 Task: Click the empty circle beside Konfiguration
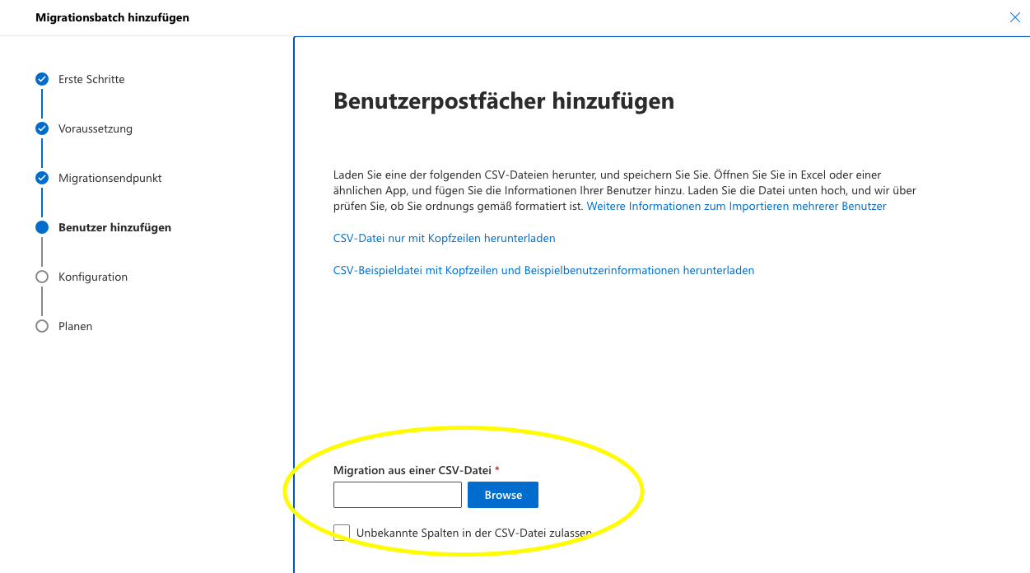42,277
